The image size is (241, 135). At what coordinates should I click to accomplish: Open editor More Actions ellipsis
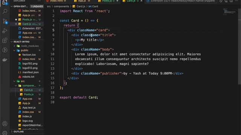(236, 1)
